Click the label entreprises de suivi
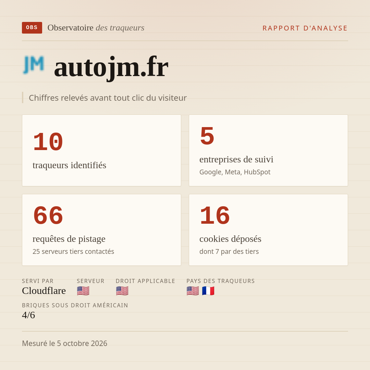This screenshot has height=370, width=370. (x=236, y=159)
